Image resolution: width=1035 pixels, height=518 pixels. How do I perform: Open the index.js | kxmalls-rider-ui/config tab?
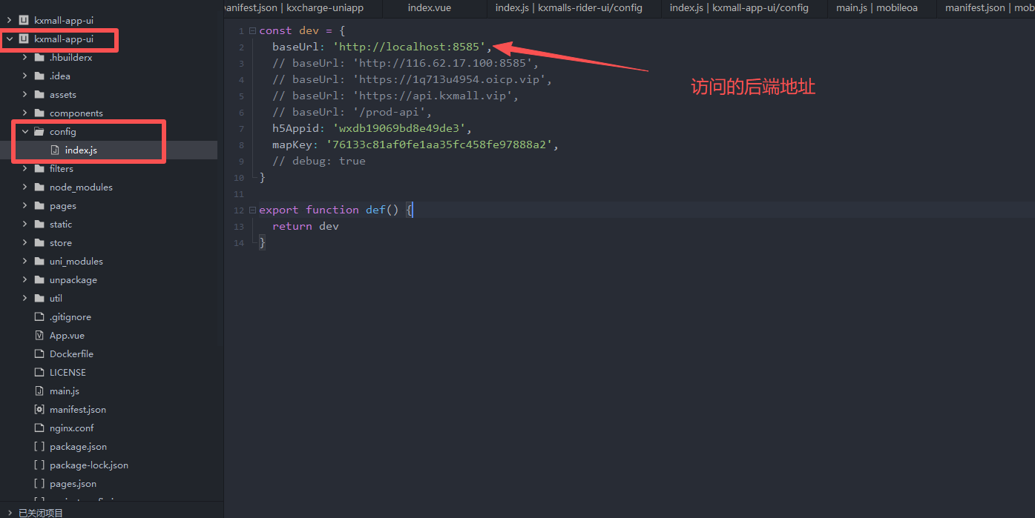(568, 8)
